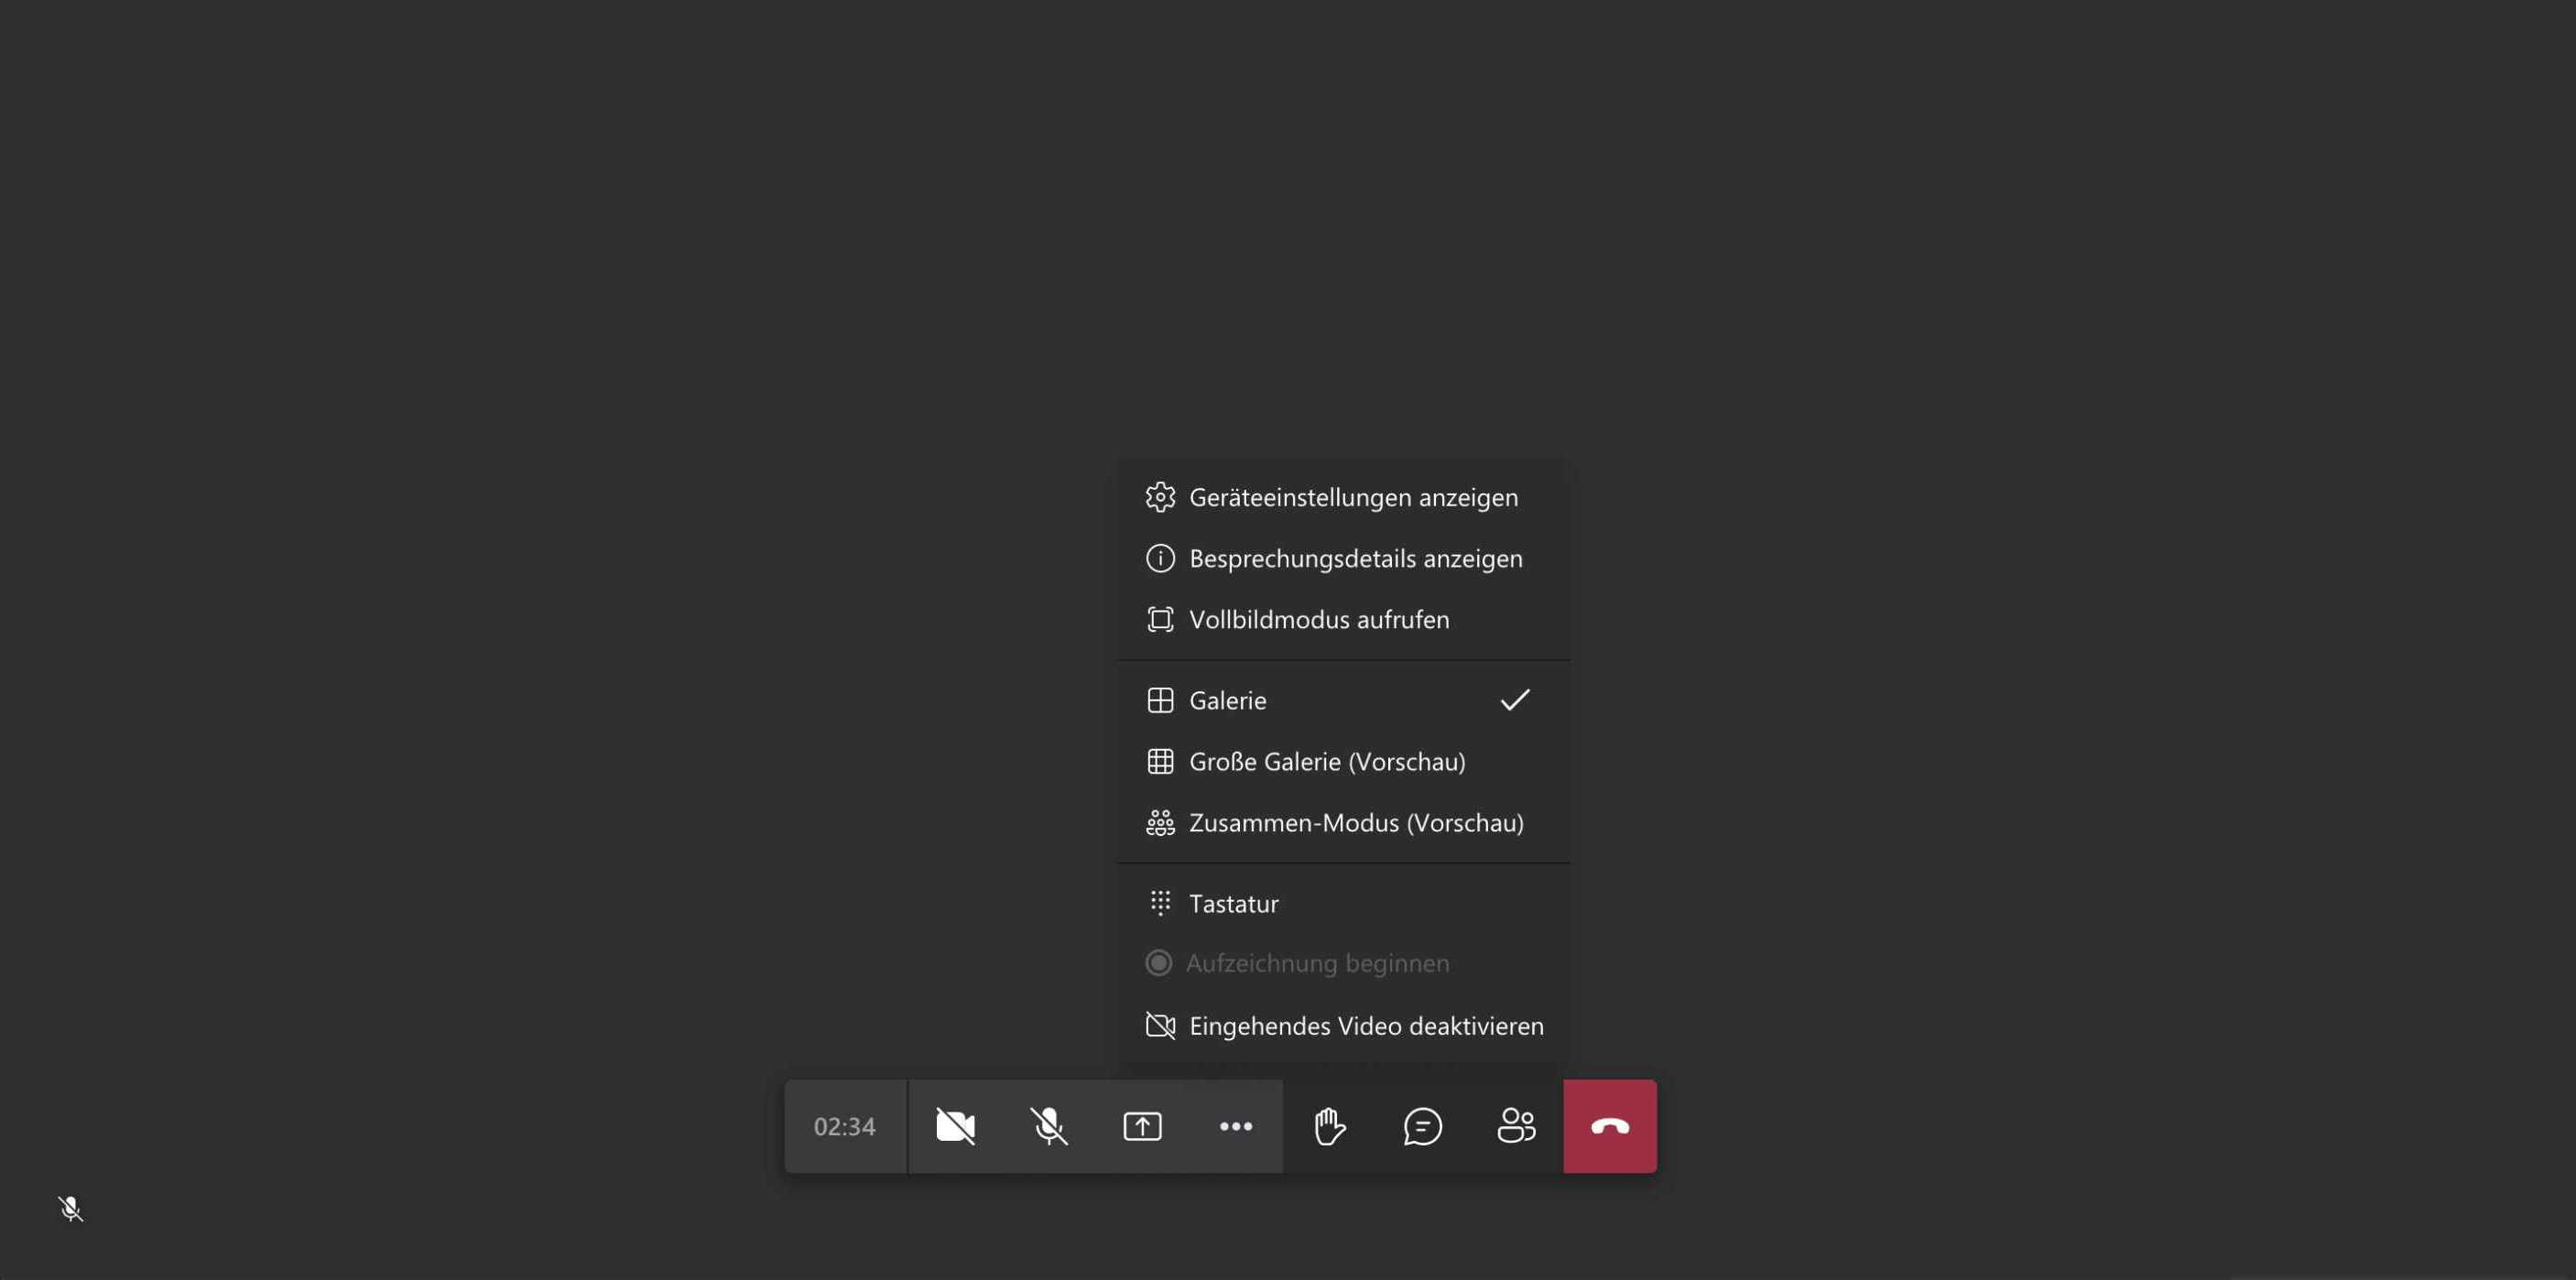Screen dimensions: 2576x1280
Task: Click the fullscreen frame icon
Action: click(1160, 619)
